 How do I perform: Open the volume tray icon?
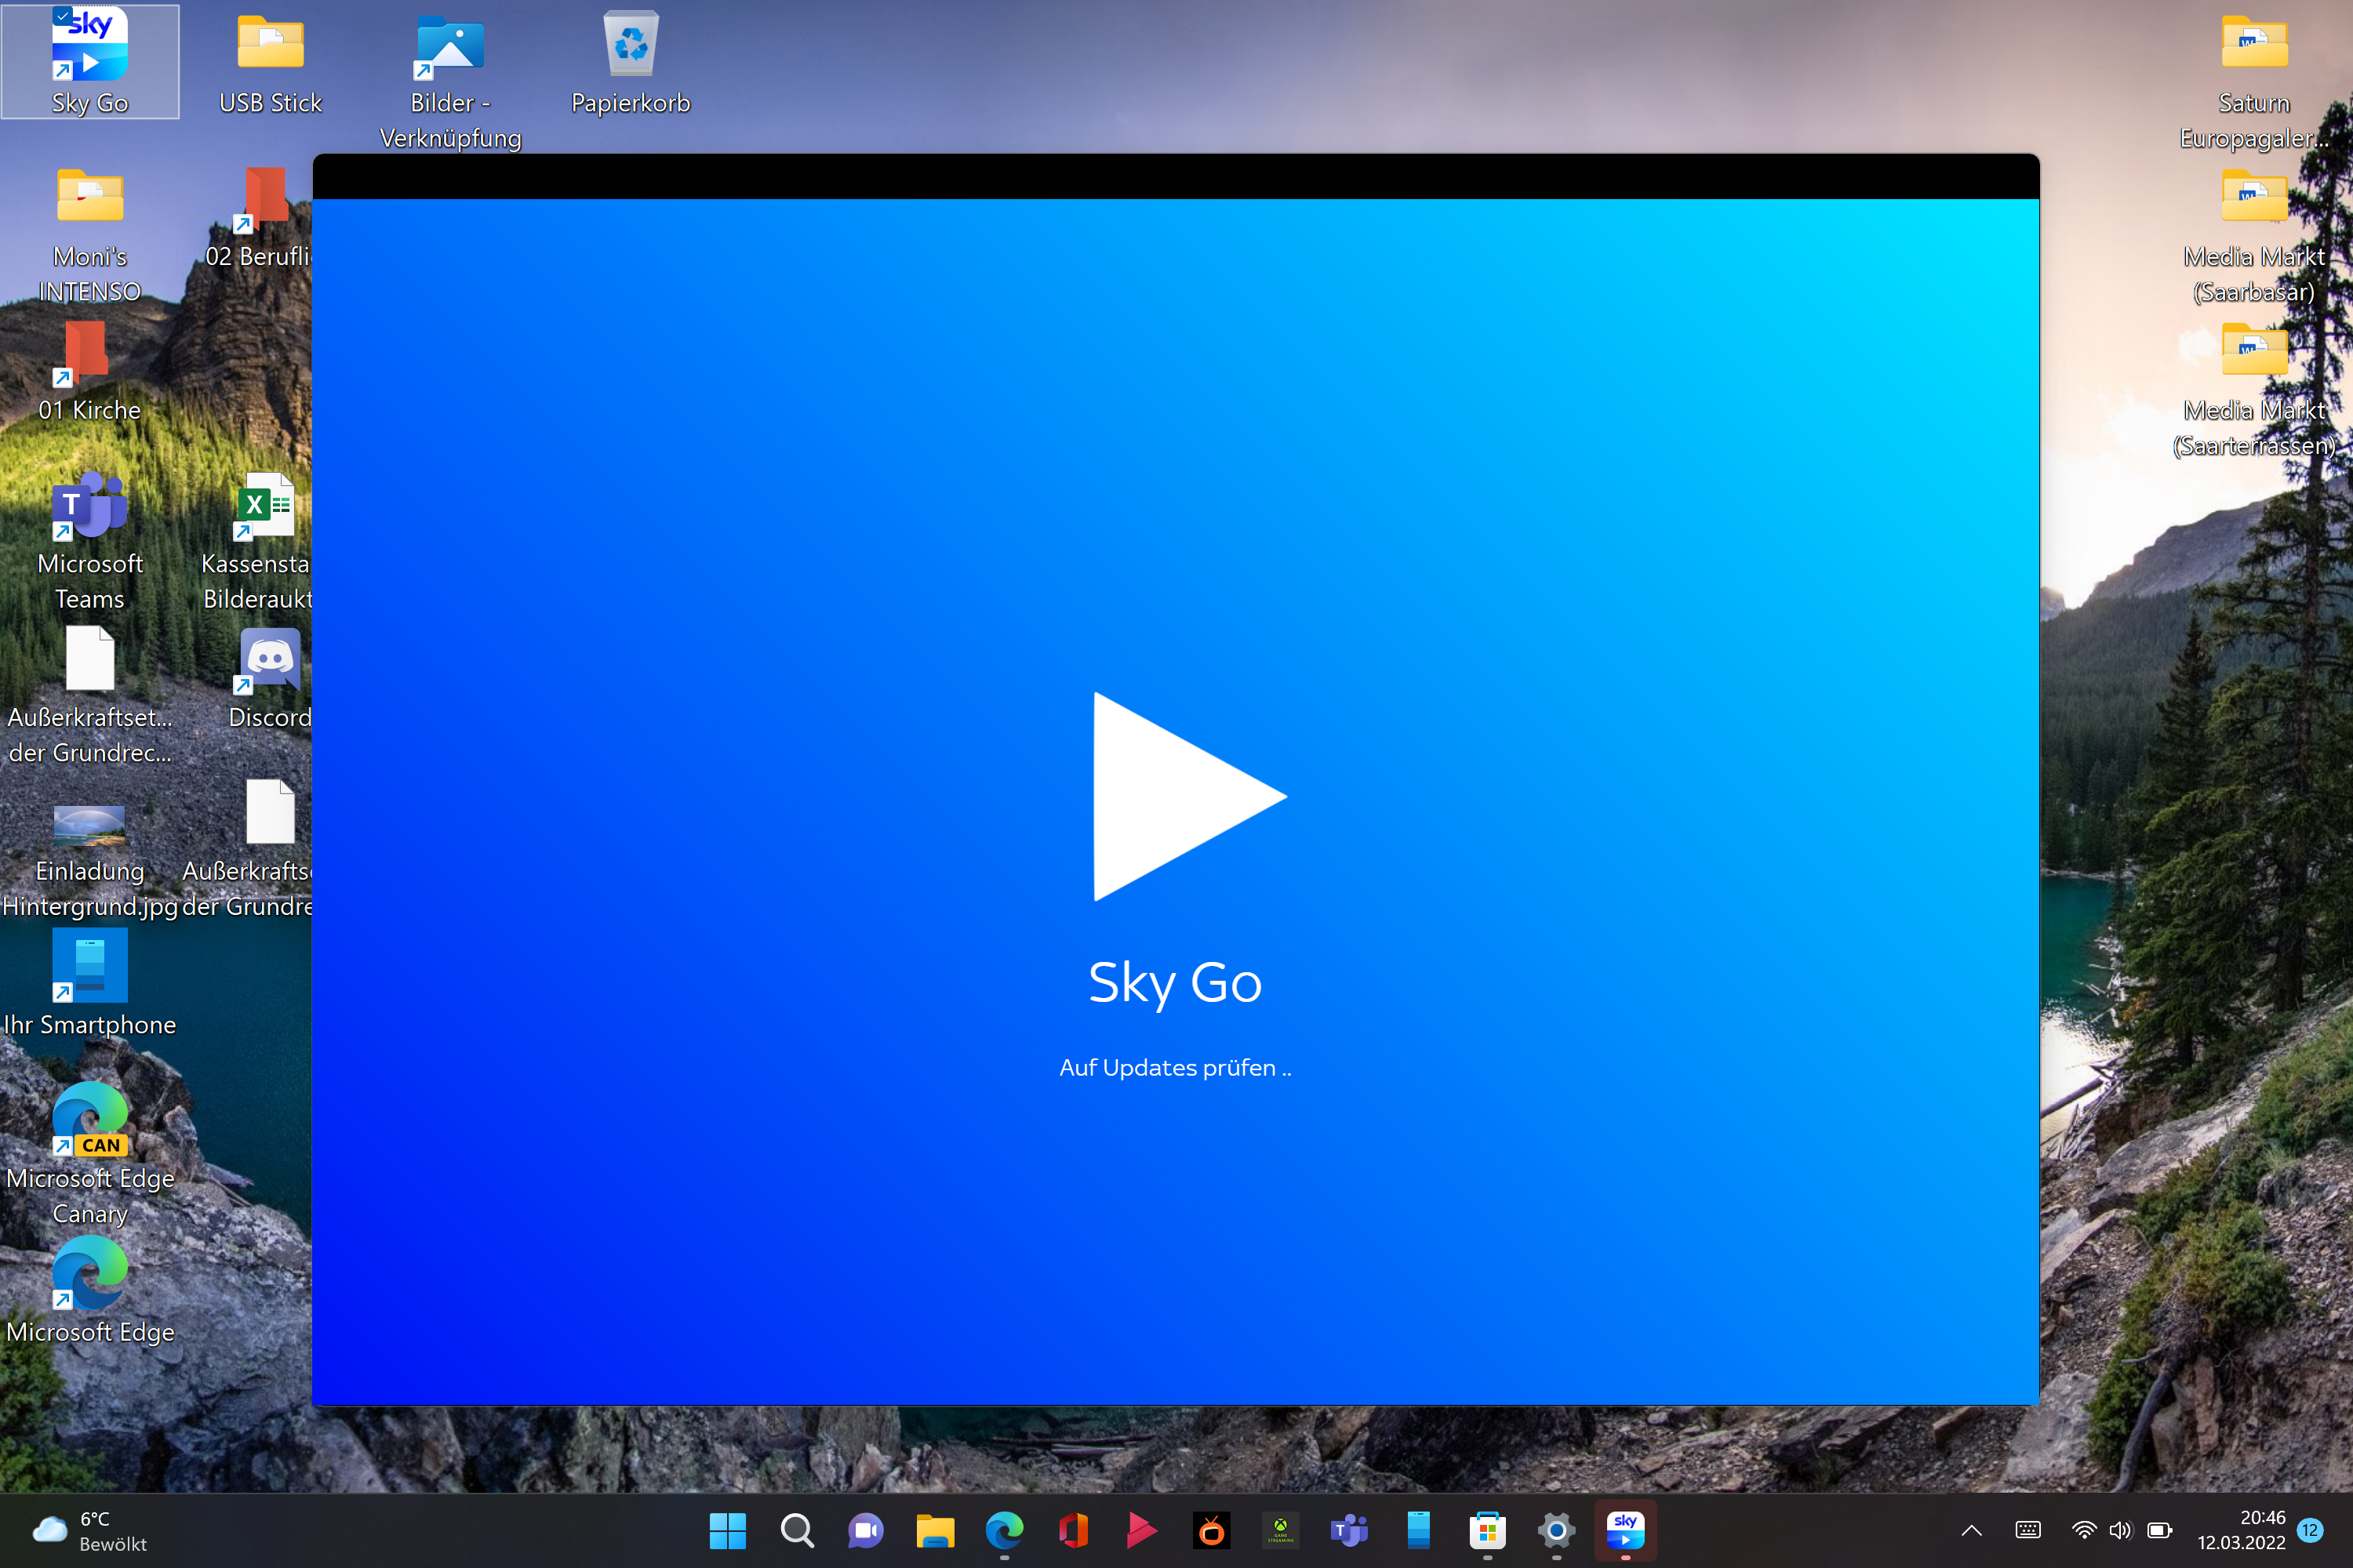pyautogui.click(x=2120, y=1530)
